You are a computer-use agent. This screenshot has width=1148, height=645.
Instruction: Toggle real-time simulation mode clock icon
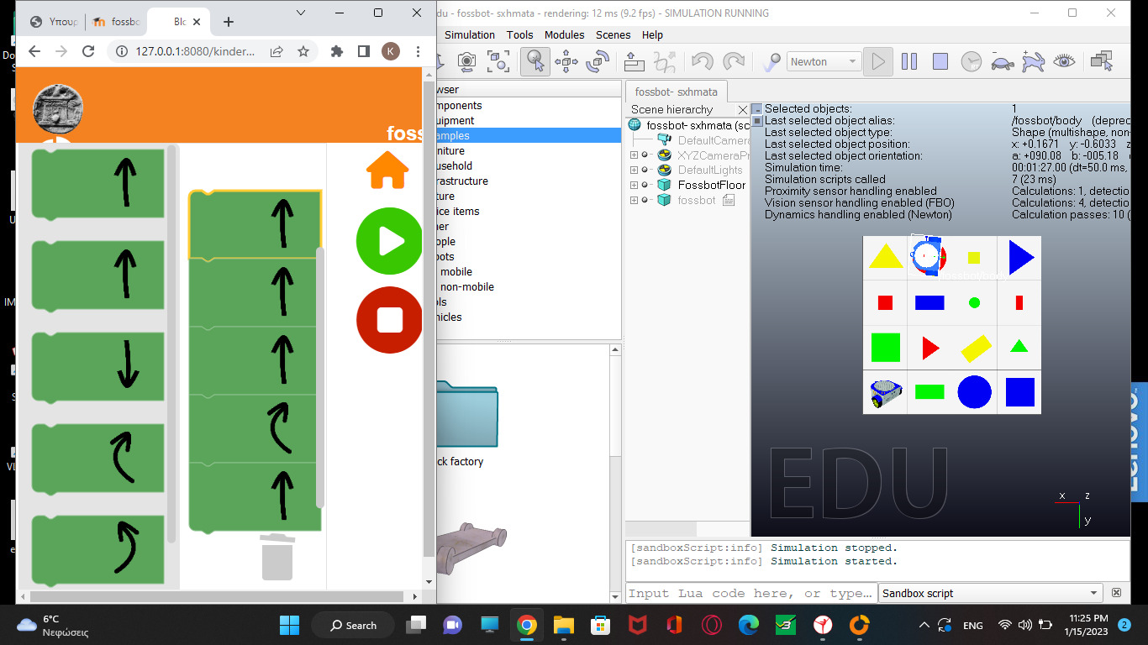point(972,61)
